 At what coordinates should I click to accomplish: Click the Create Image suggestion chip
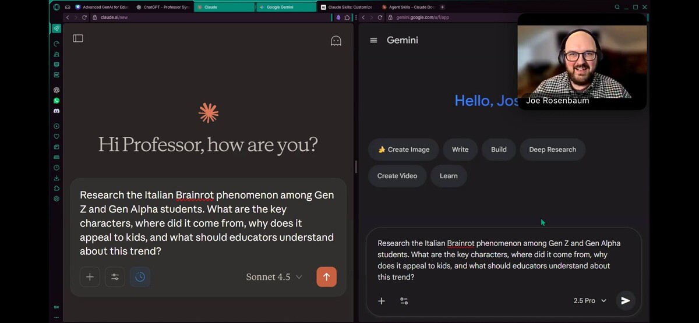coord(403,150)
